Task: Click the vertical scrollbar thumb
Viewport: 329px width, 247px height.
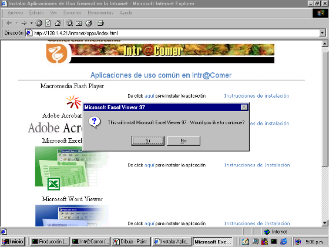Action: (x=325, y=109)
